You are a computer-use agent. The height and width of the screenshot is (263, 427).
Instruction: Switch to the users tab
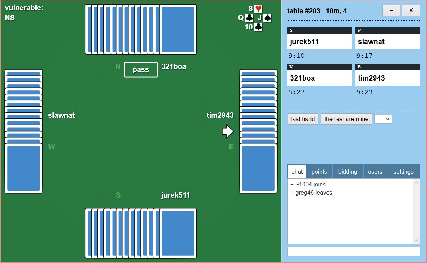click(x=375, y=172)
